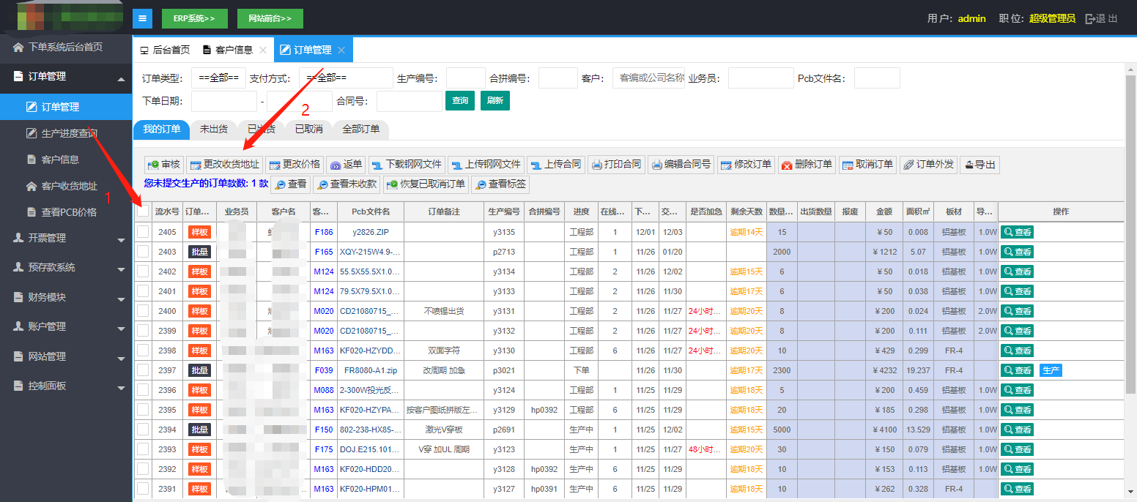Click the 审核 approve toolbar button
Screen dimensions: 1137x502
pos(163,165)
